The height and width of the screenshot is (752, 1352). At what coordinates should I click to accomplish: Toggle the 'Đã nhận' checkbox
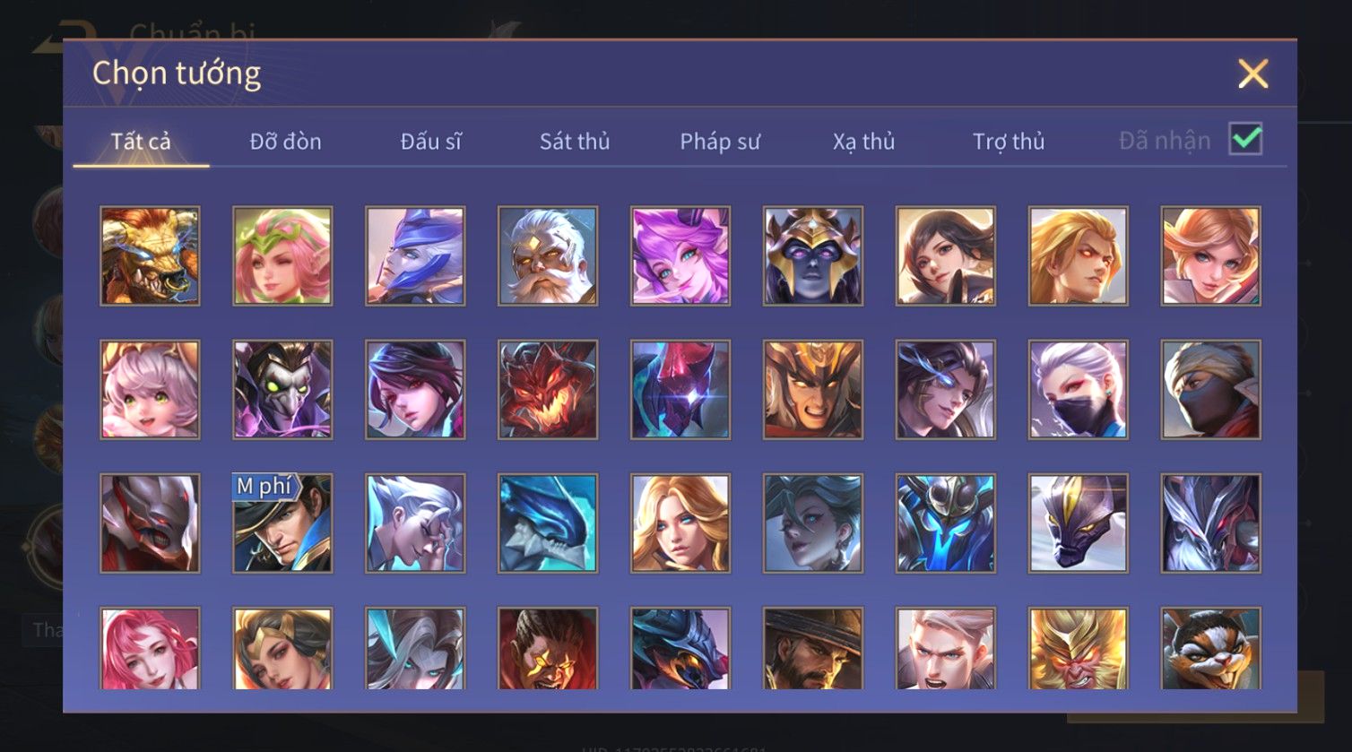tap(1245, 140)
